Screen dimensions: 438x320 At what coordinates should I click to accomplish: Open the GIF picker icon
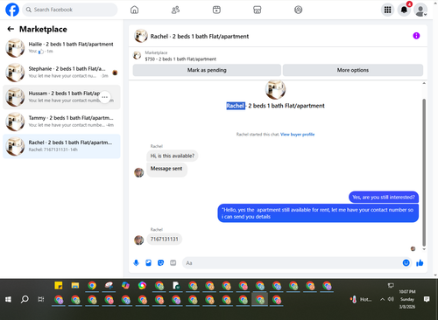pyautogui.click(x=173, y=263)
